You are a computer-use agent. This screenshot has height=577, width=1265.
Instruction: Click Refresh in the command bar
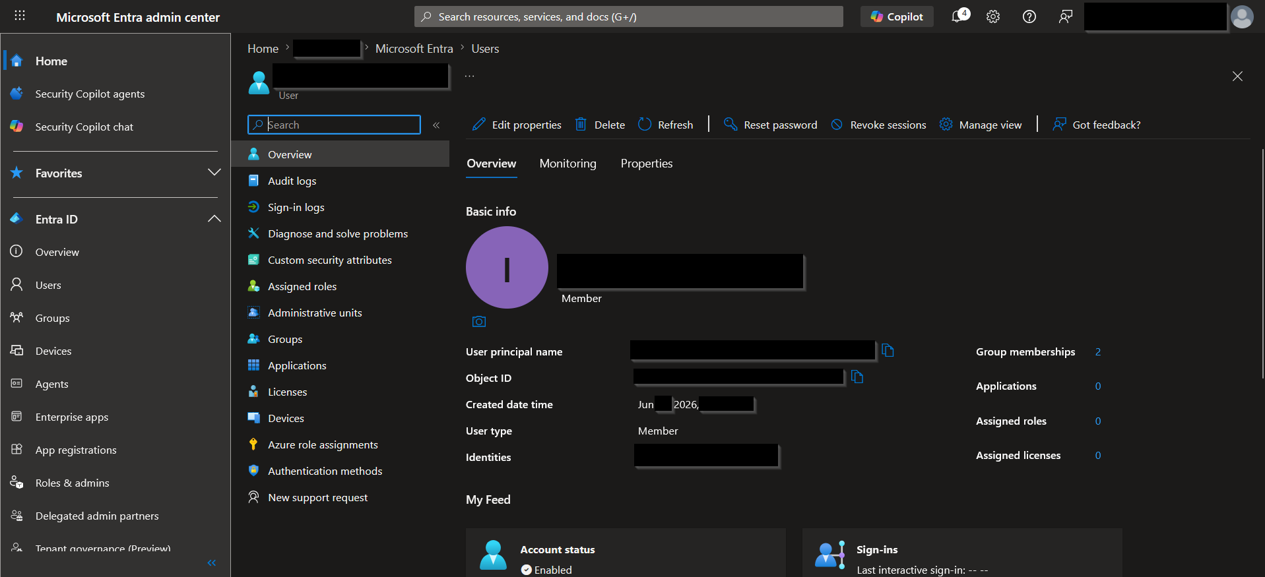pyautogui.click(x=665, y=125)
